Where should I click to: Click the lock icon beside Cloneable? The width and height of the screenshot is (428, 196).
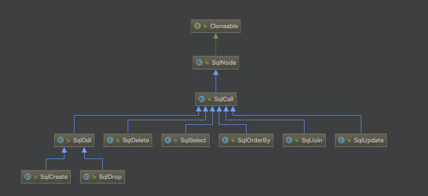[205, 26]
